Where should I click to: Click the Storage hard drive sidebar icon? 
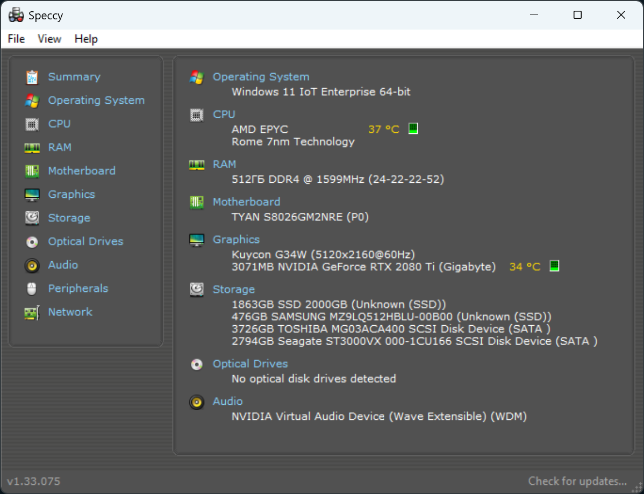click(x=32, y=218)
